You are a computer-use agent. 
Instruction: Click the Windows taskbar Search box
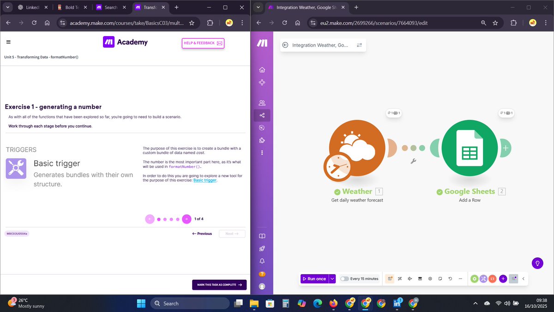(190, 303)
